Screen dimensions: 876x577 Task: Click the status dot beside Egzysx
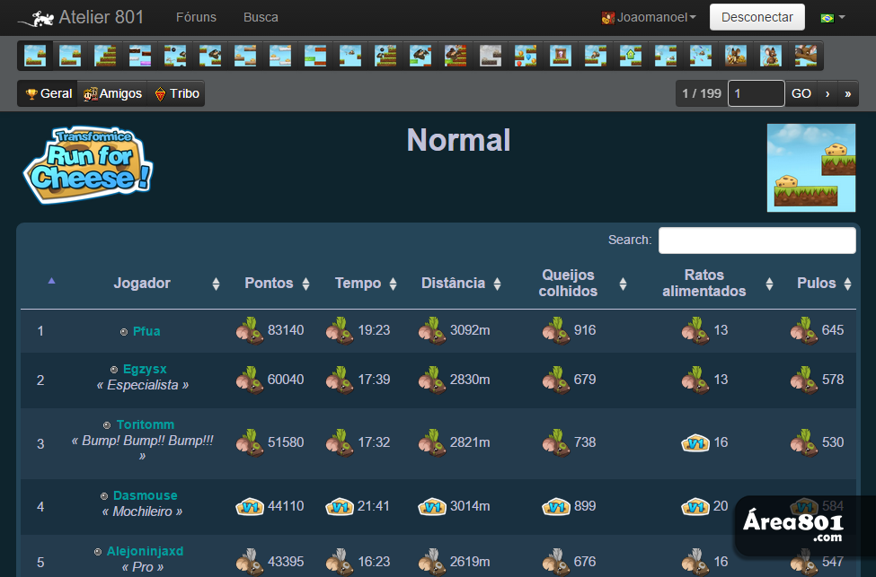[x=114, y=370]
